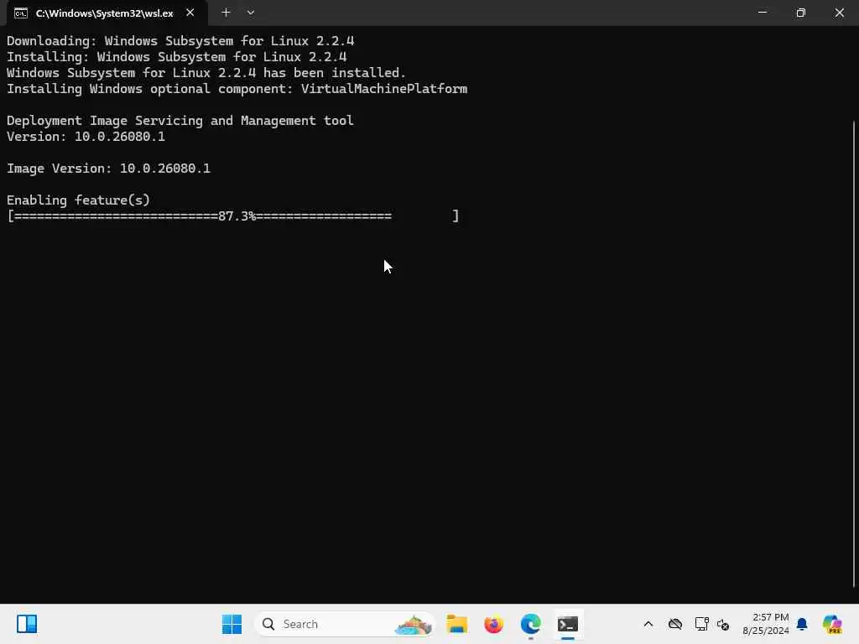The width and height of the screenshot is (859, 644).
Task: Click "Downloading: Windows Subsystem for Linux" line
Action: click(180, 41)
